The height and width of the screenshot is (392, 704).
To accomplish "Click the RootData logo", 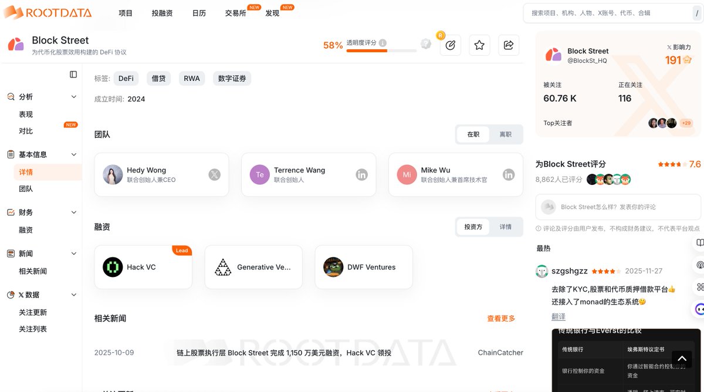I will click(x=48, y=12).
